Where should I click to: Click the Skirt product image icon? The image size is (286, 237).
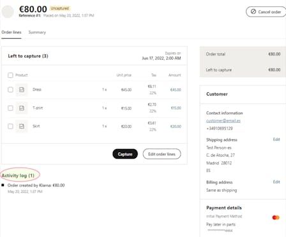22,126
